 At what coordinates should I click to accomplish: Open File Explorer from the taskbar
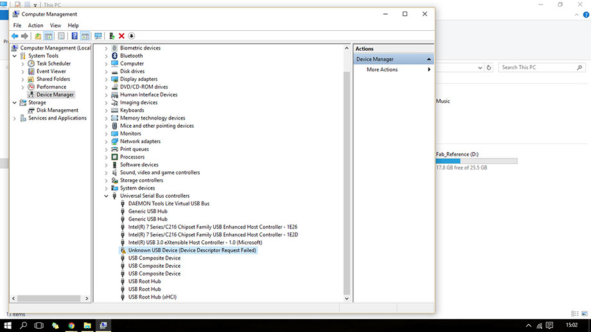(x=87, y=325)
